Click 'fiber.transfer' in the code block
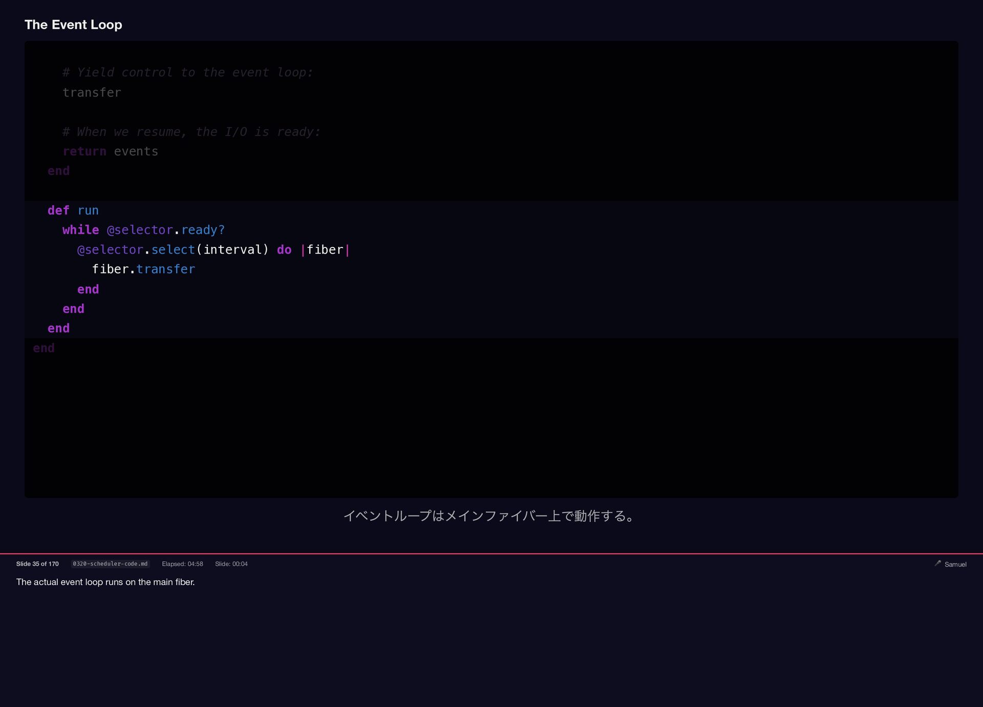Image resolution: width=983 pixels, height=707 pixels. [143, 269]
